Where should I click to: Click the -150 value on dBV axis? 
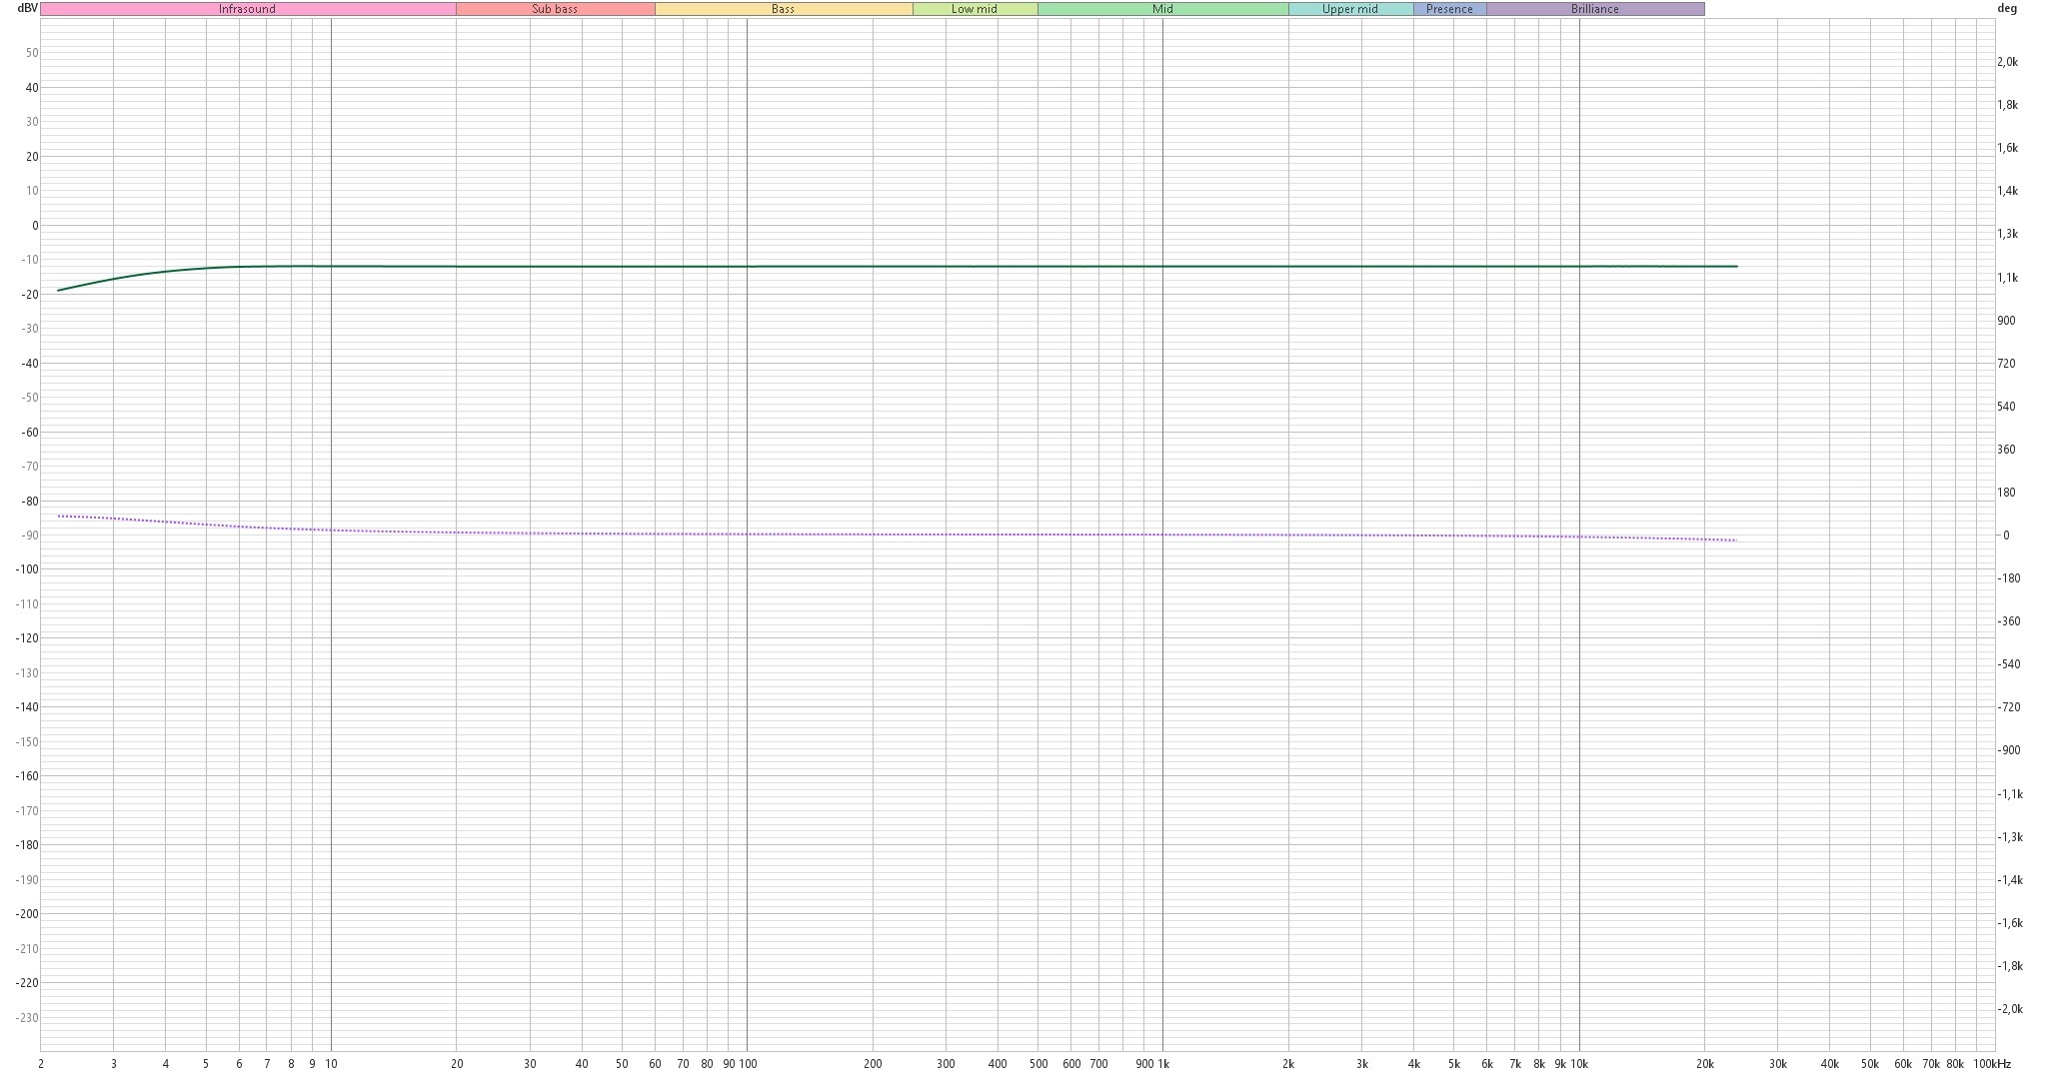coord(27,741)
